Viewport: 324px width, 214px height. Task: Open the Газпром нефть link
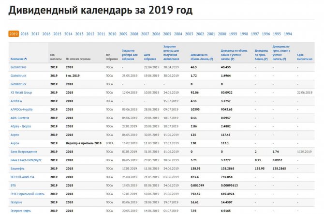tap(20, 211)
